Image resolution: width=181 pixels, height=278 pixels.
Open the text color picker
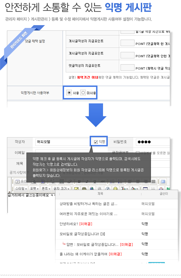[124, 189]
